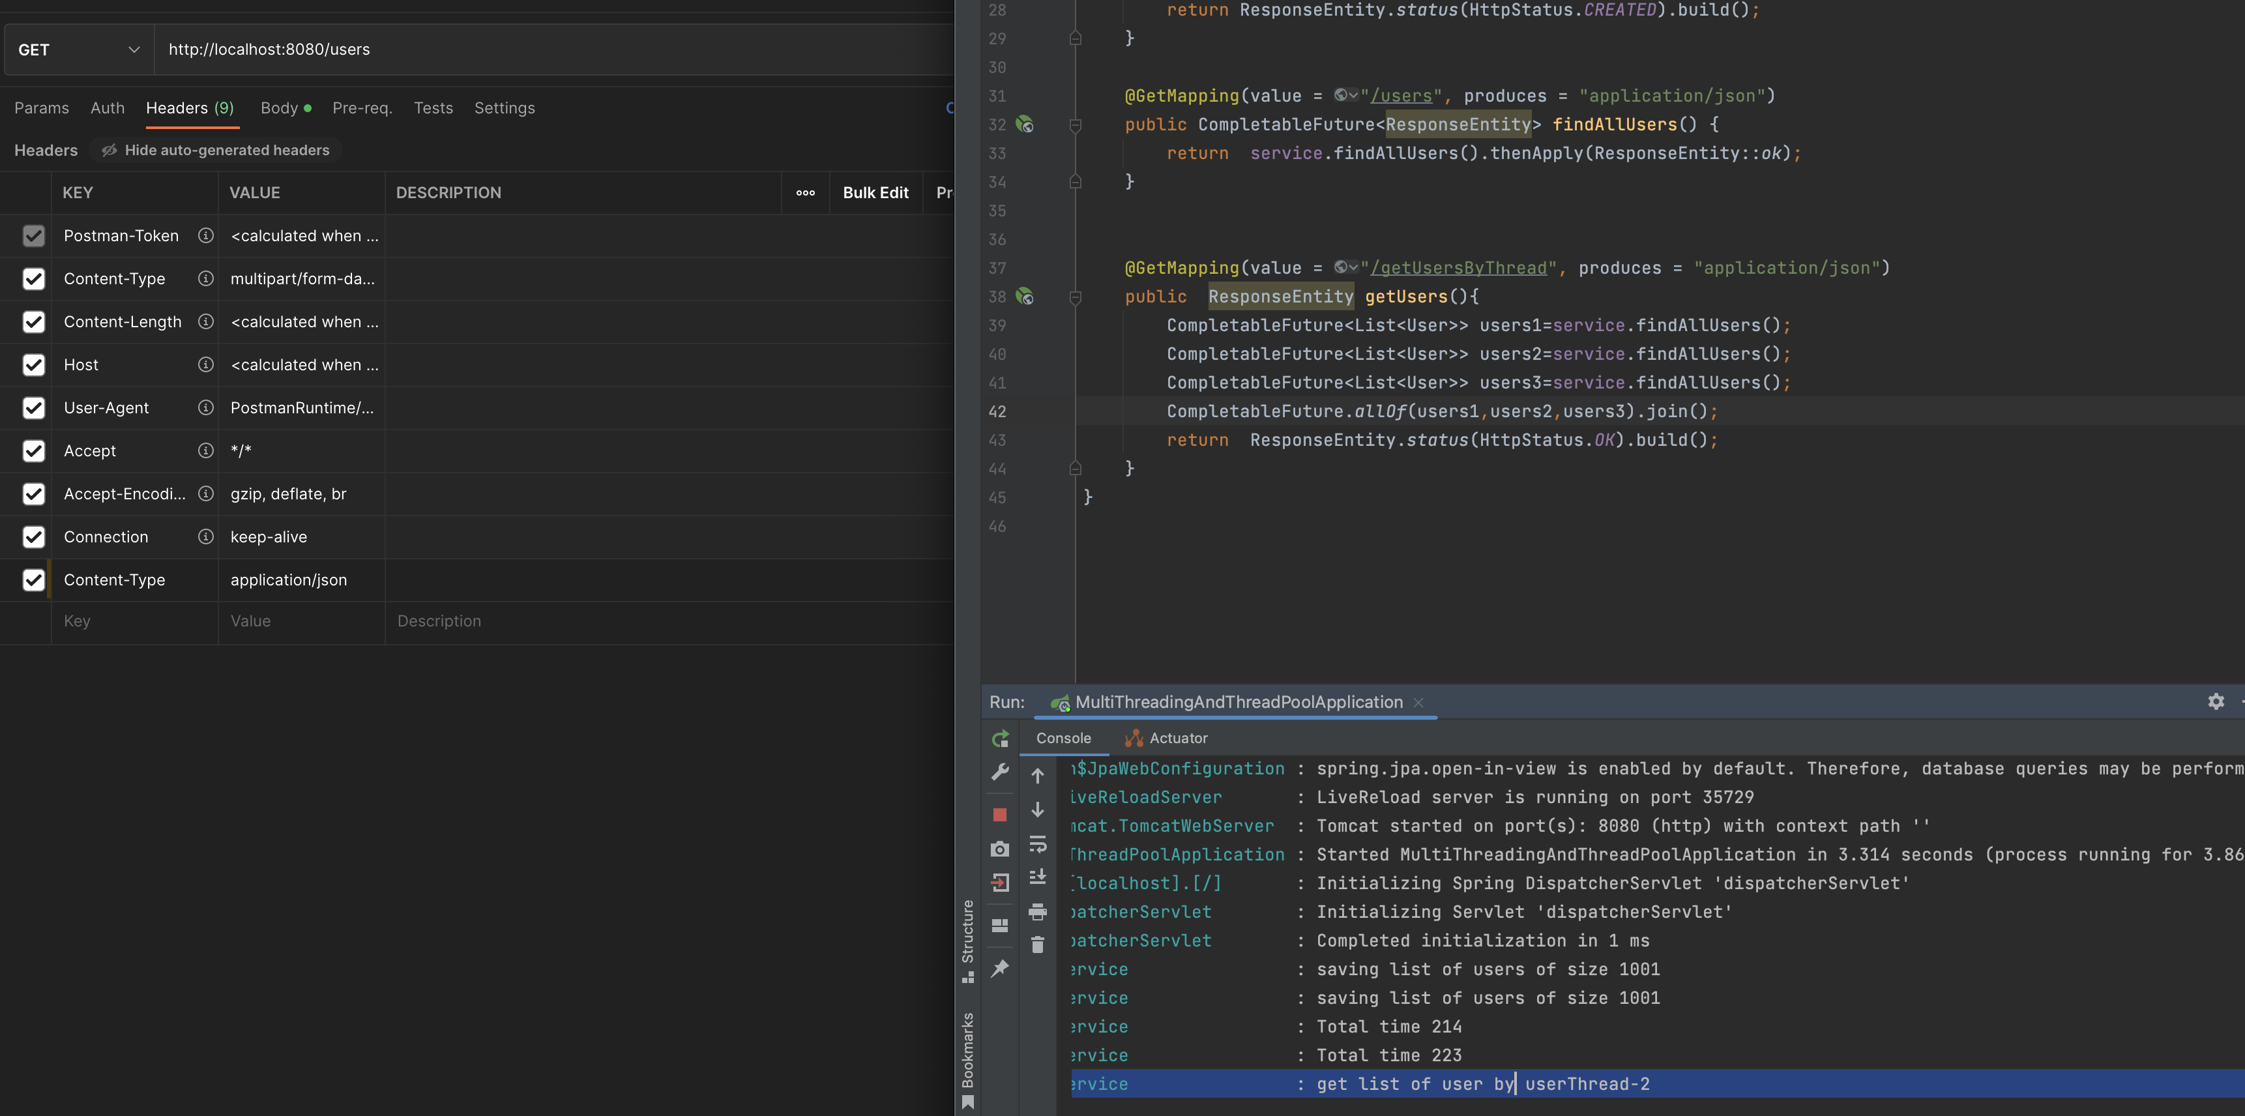Rerun the MultiThreadingAndThreadPoolApplication
The image size is (2245, 1116).
point(999,738)
